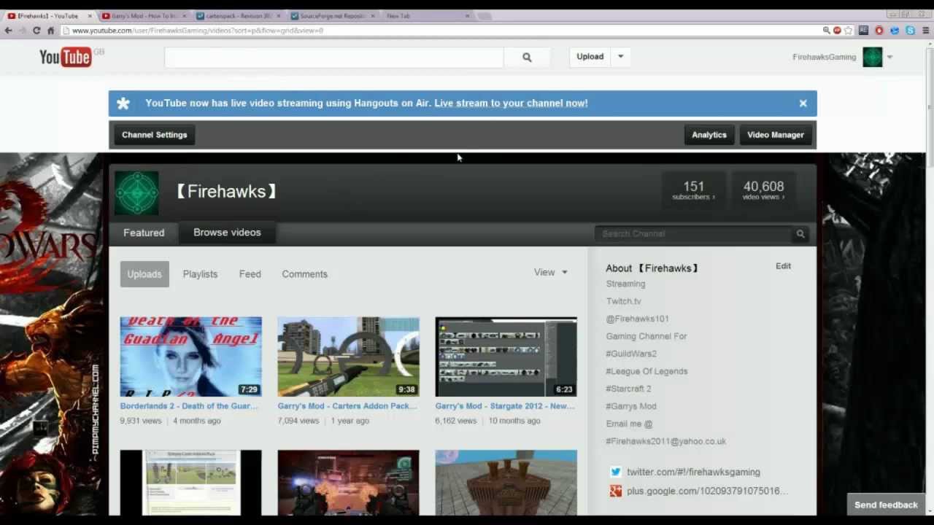Open the FirehawksGaming account avatar
The height and width of the screenshot is (525, 934).
tap(873, 57)
